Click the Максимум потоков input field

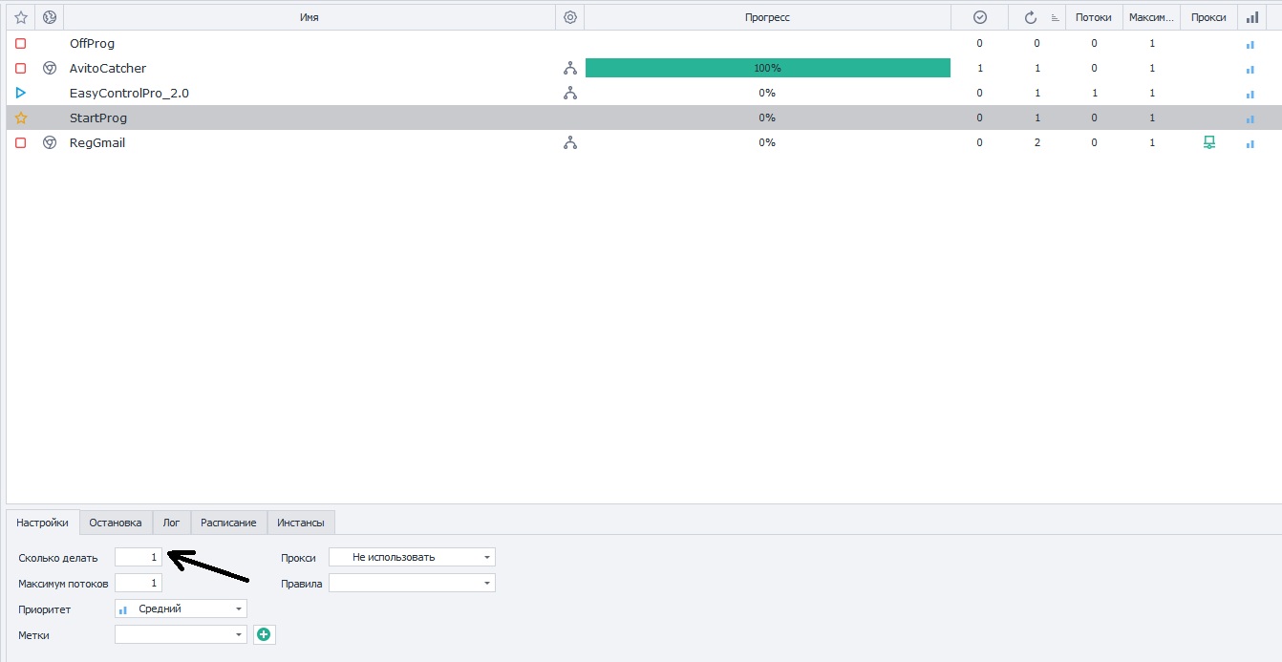pyautogui.click(x=139, y=583)
